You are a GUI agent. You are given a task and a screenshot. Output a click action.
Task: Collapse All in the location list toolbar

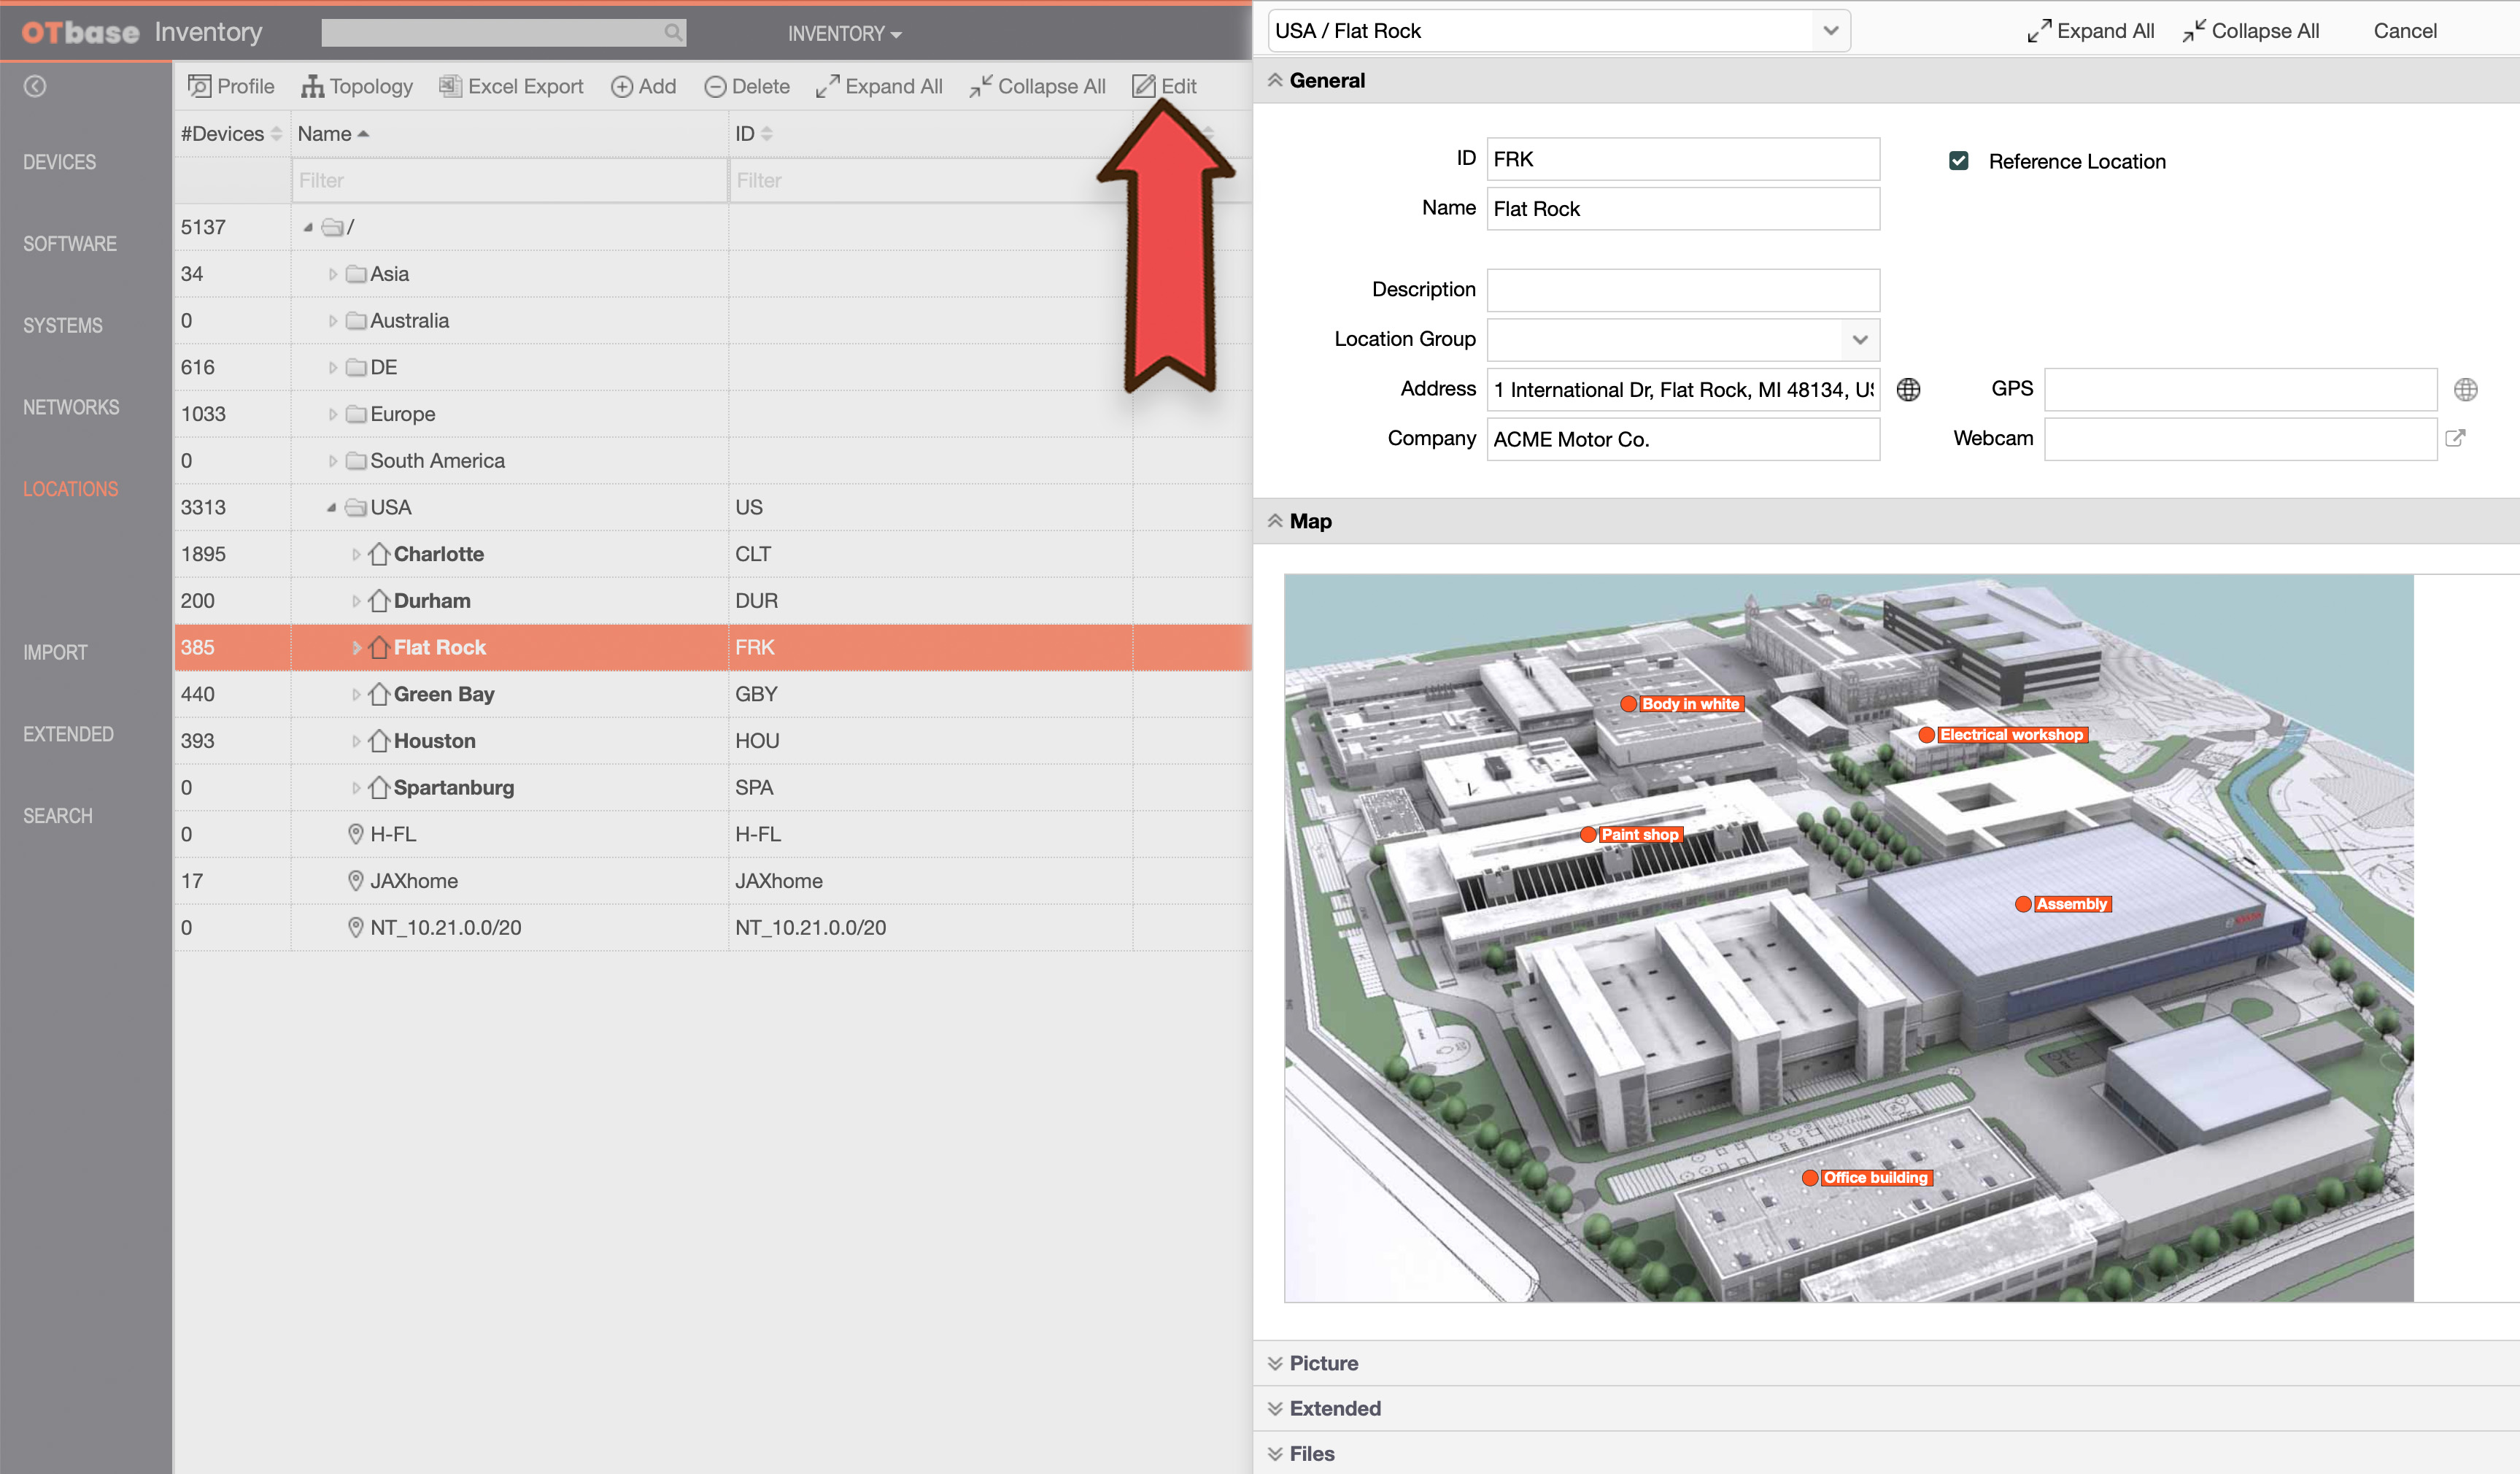[x=1037, y=86]
